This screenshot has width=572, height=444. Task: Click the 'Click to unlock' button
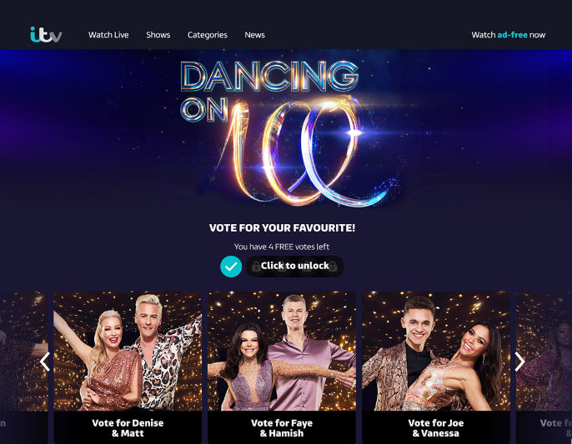(295, 267)
